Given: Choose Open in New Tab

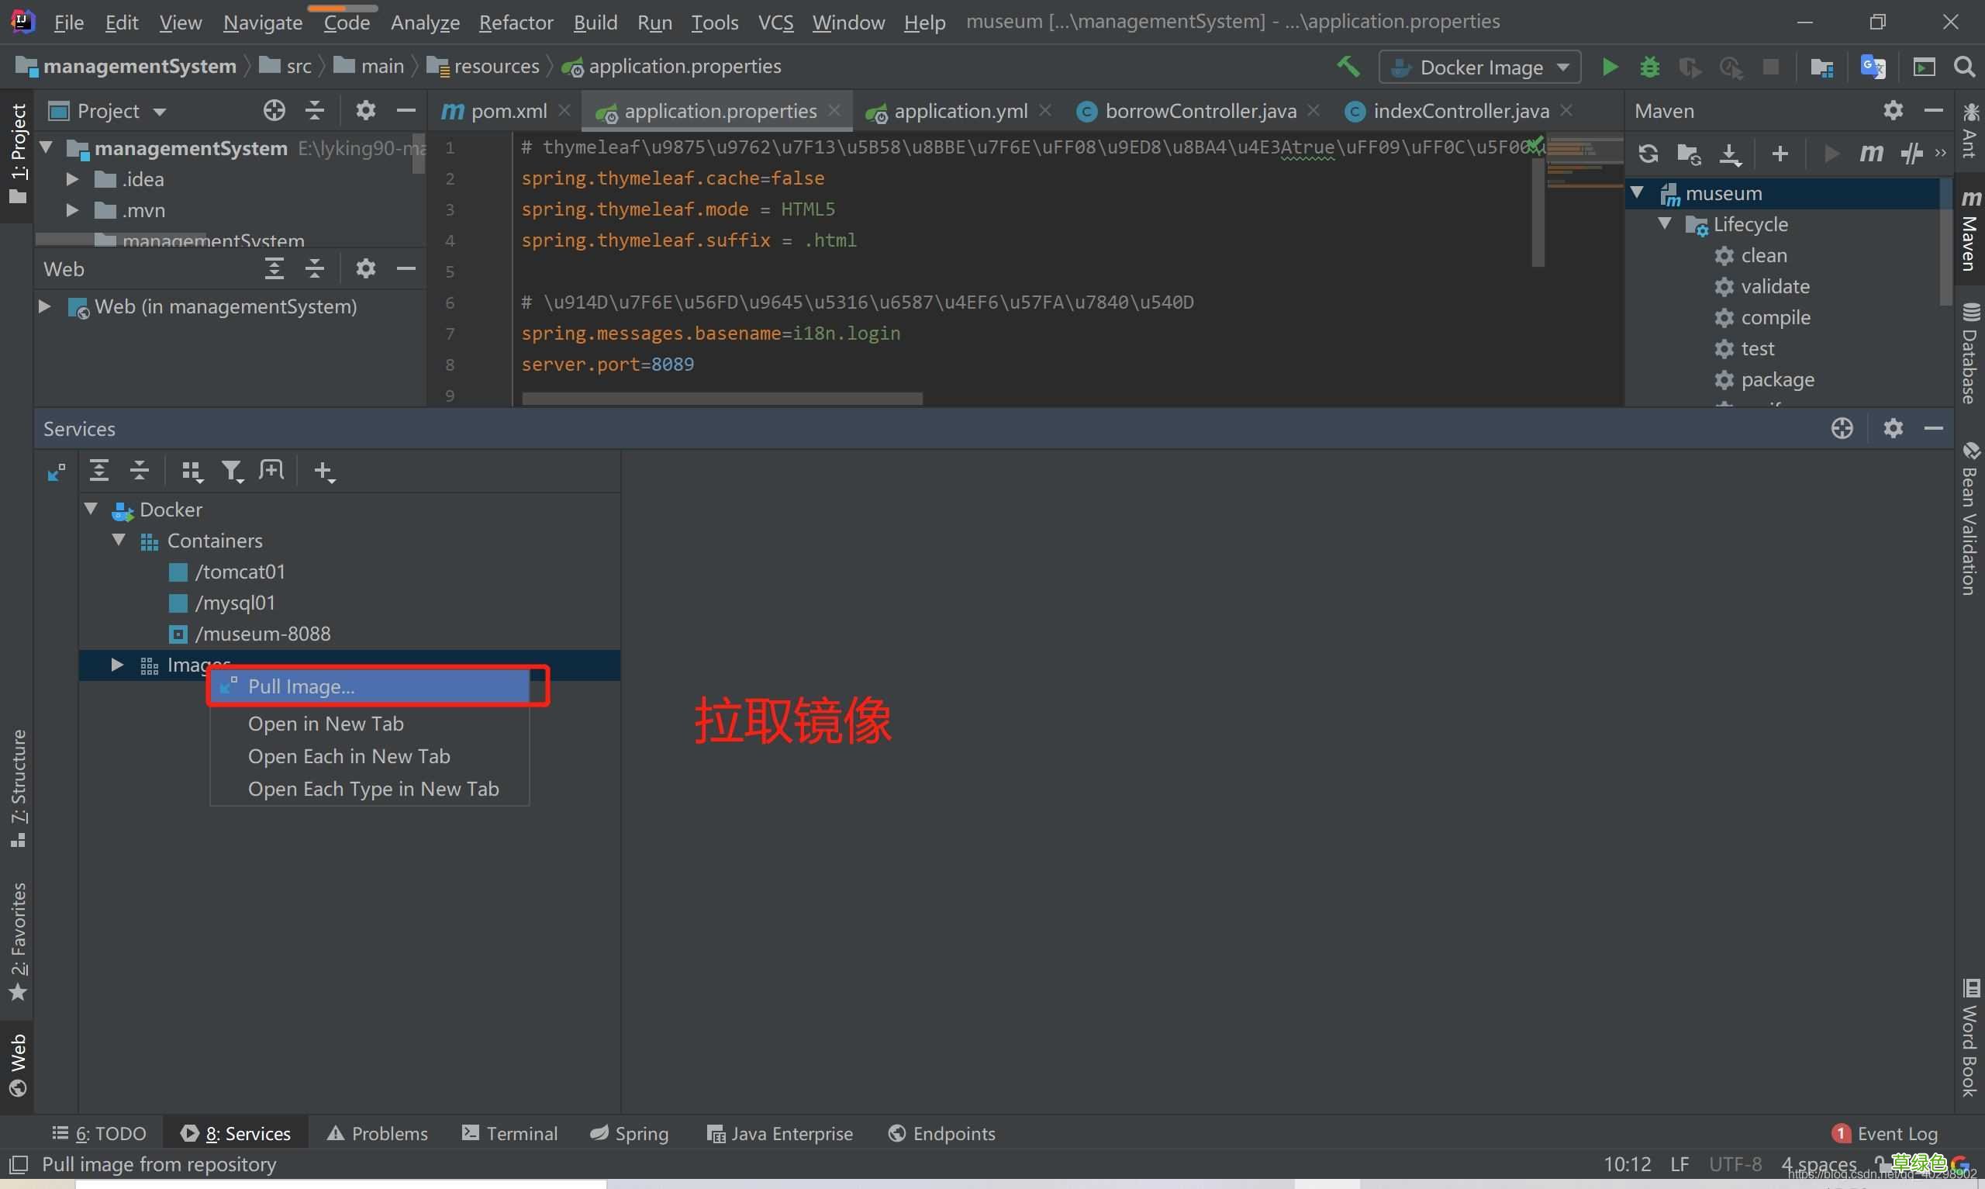Looking at the screenshot, I should [369, 724].
